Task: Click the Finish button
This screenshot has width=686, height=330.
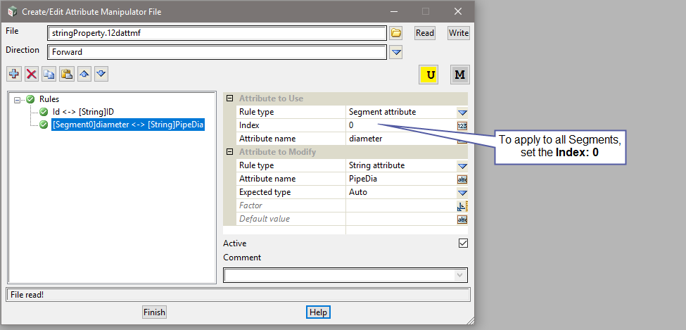Action: [154, 312]
